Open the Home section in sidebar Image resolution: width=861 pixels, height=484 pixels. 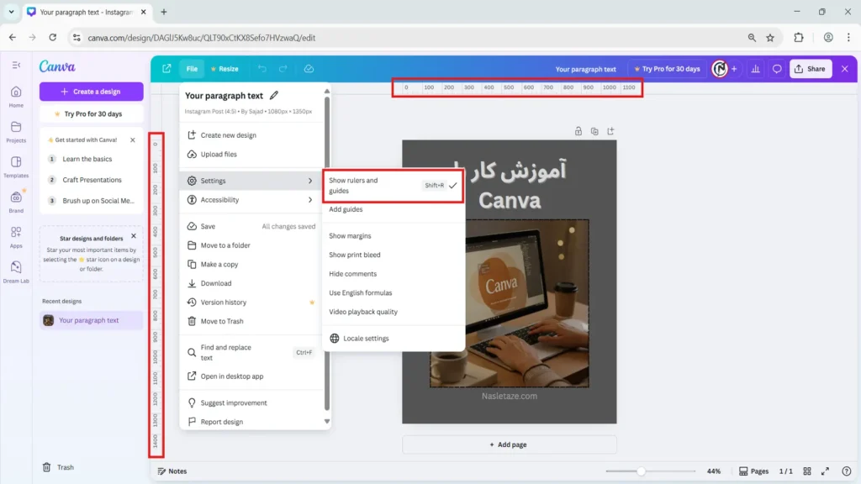[16, 97]
